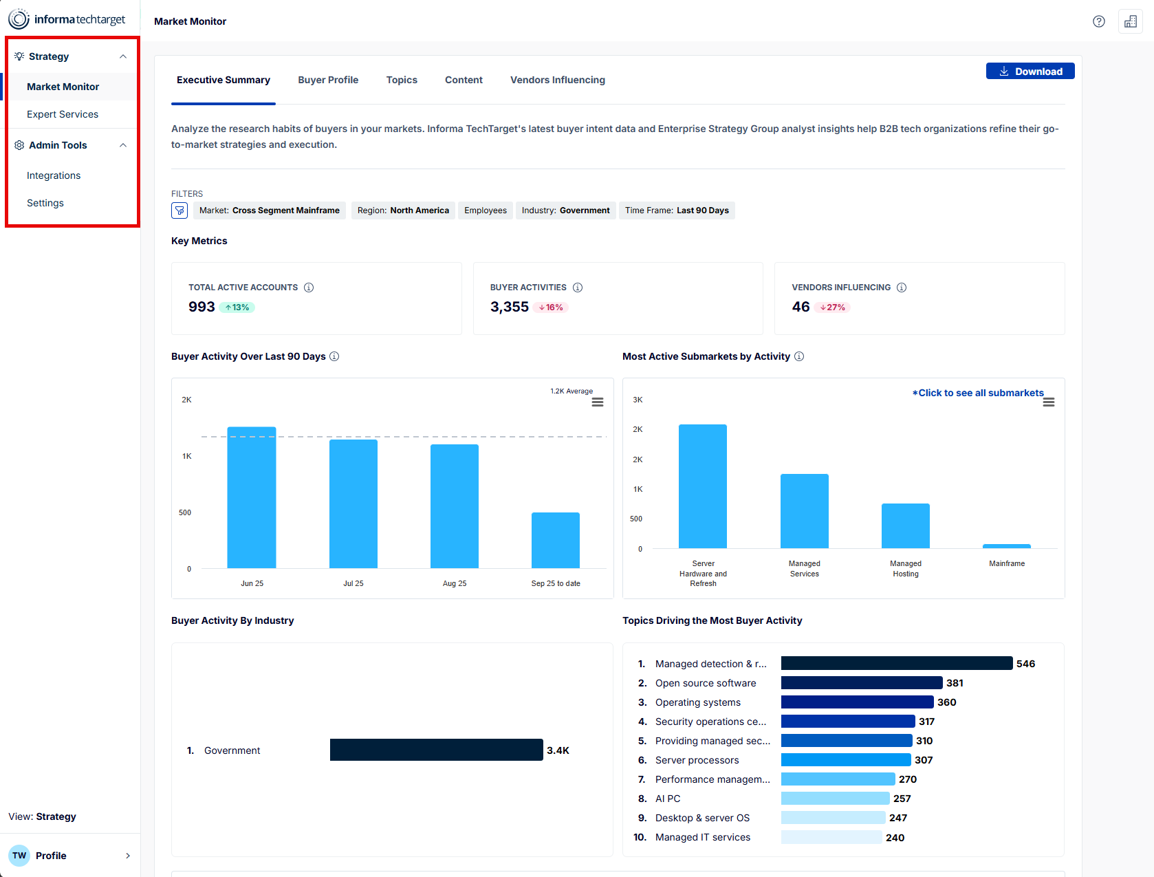This screenshot has width=1154, height=877.
Task: Collapse the Admin Tools section chevron
Action: click(x=123, y=145)
